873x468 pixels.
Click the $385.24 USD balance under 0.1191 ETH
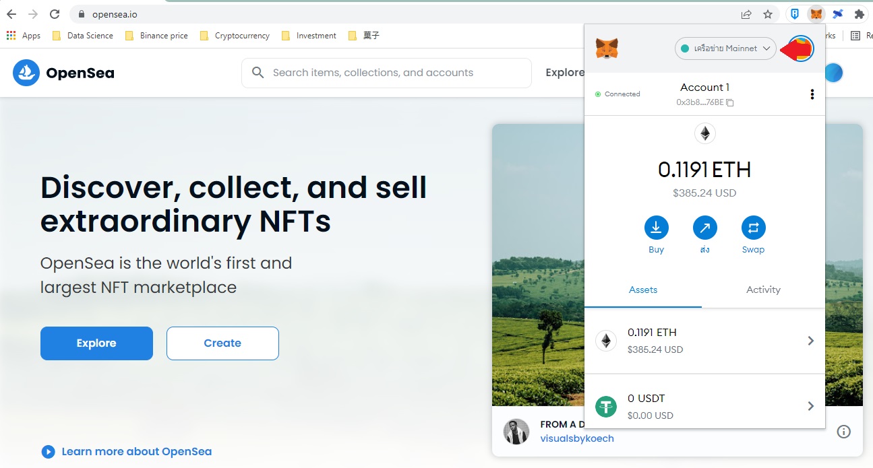(704, 193)
